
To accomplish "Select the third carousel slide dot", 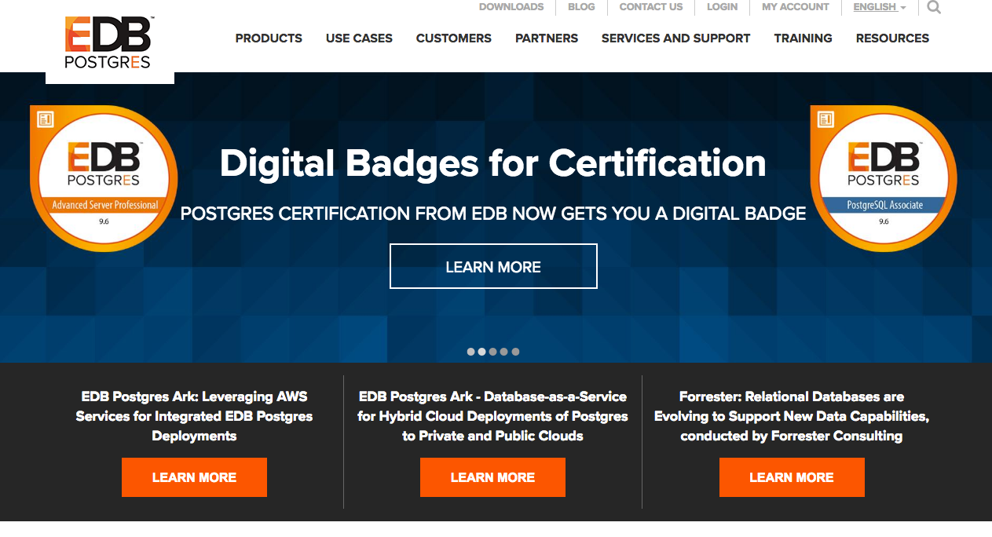I will point(492,352).
